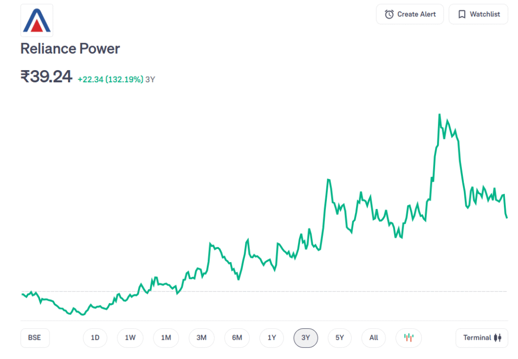
Task: Select the 6M period option
Action: pos(237,338)
